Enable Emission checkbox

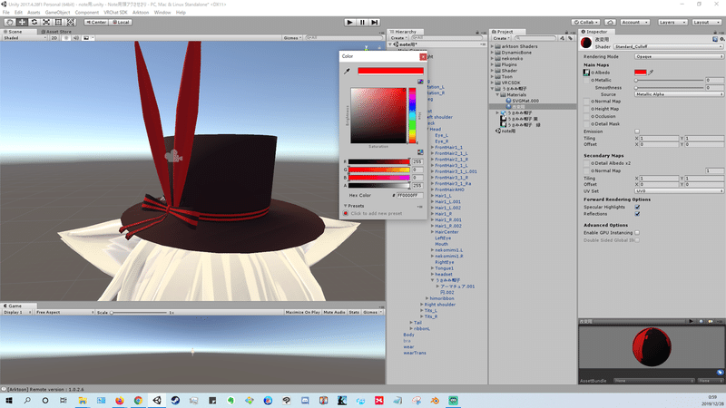[x=637, y=131]
